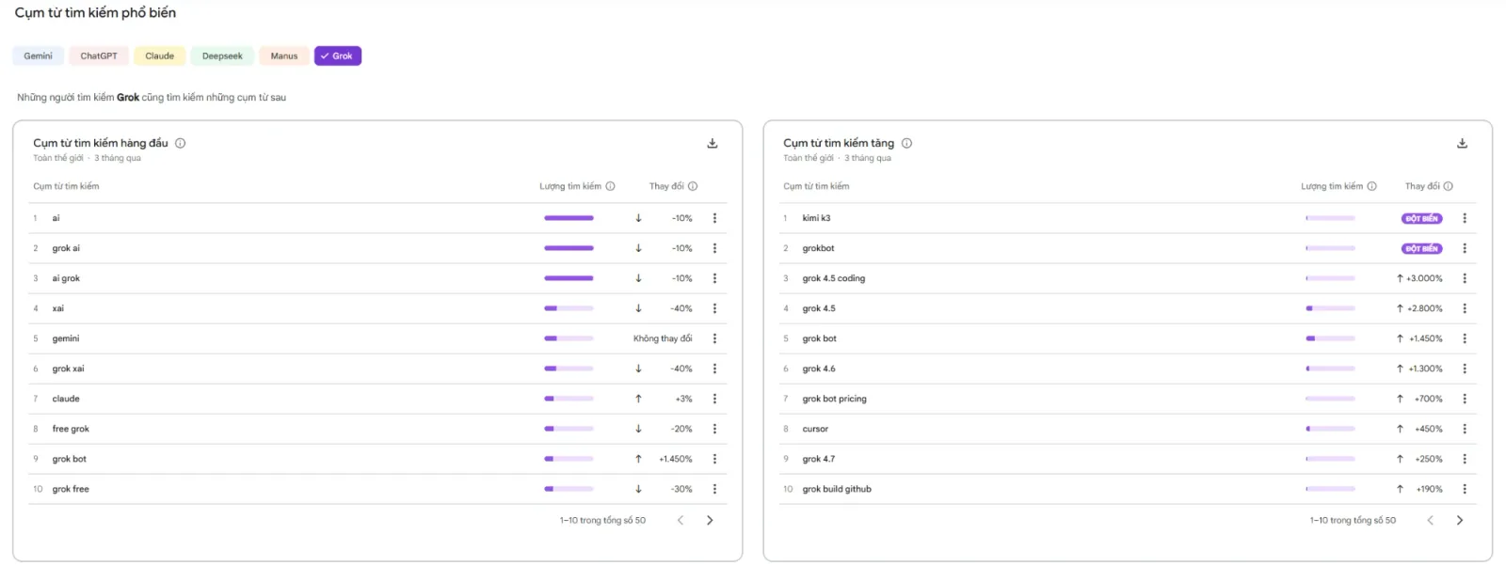Click the 'Không thay đổi' value for gemini
Image resolution: width=1506 pixels, height=581 pixels.
[663, 338]
